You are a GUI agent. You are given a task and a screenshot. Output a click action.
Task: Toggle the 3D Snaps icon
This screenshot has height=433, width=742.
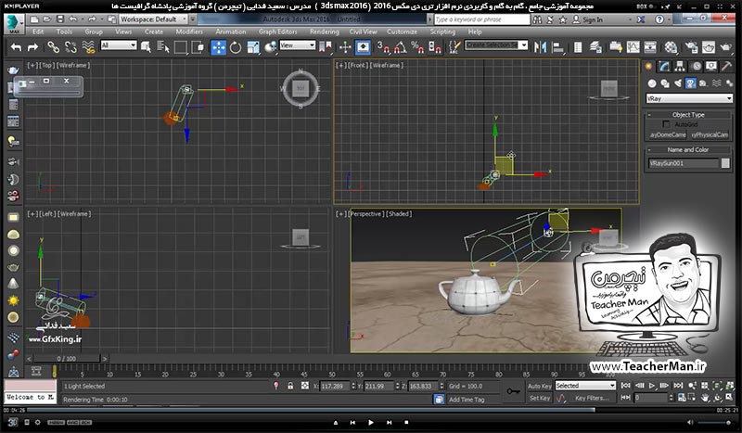click(382, 47)
